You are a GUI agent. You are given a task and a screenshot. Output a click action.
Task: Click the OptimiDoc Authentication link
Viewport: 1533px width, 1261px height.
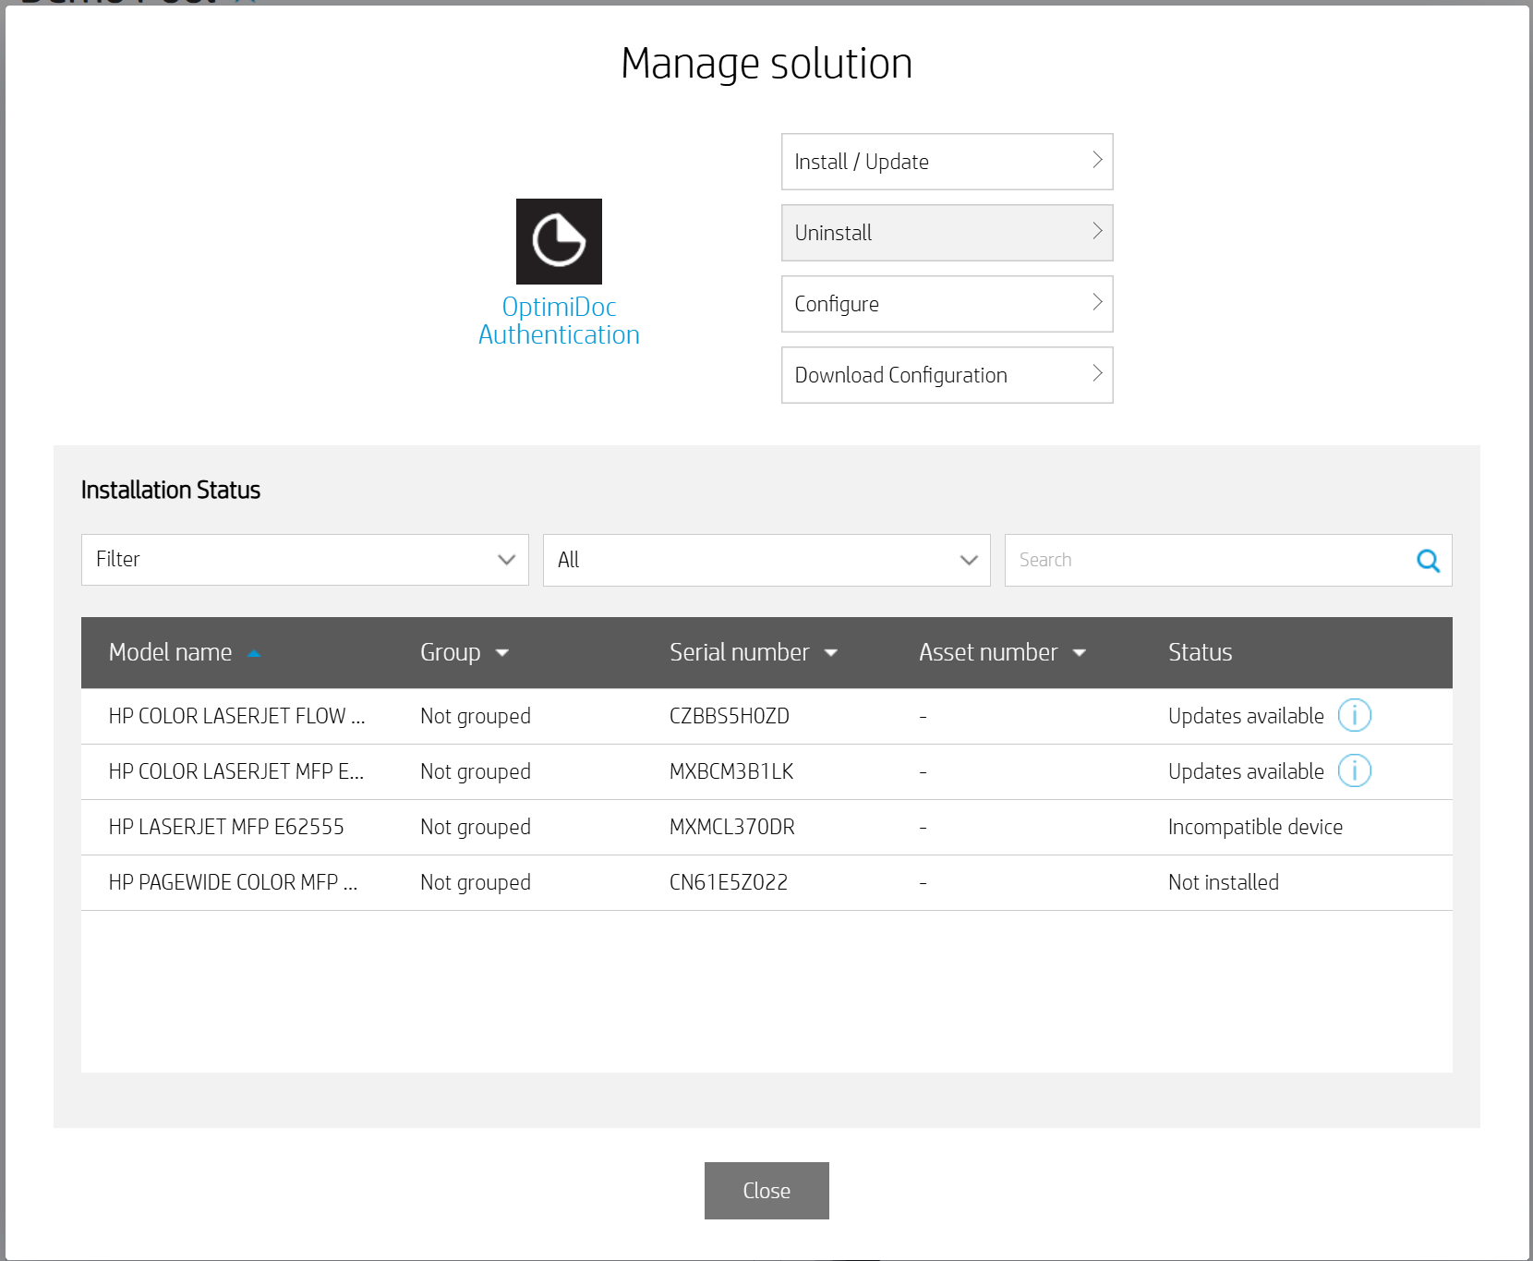(559, 321)
